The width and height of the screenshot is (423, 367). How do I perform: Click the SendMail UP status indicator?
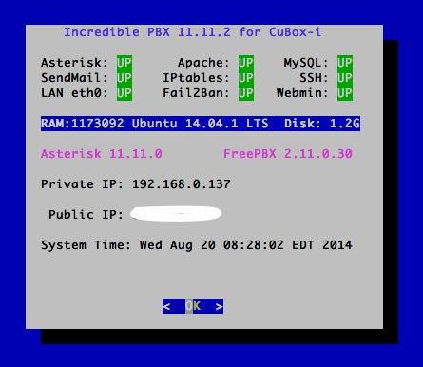pyautogui.click(x=125, y=78)
